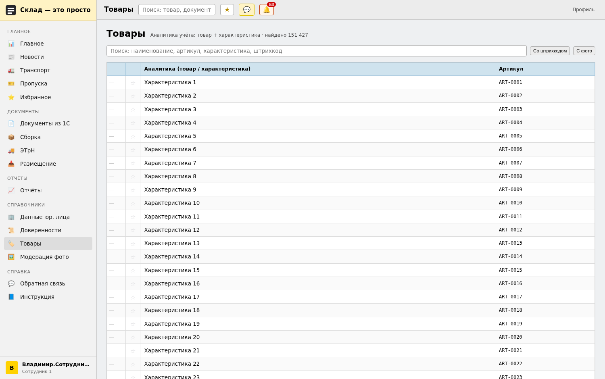
Task: Navigate to Модерация фото section
Action: click(48, 257)
